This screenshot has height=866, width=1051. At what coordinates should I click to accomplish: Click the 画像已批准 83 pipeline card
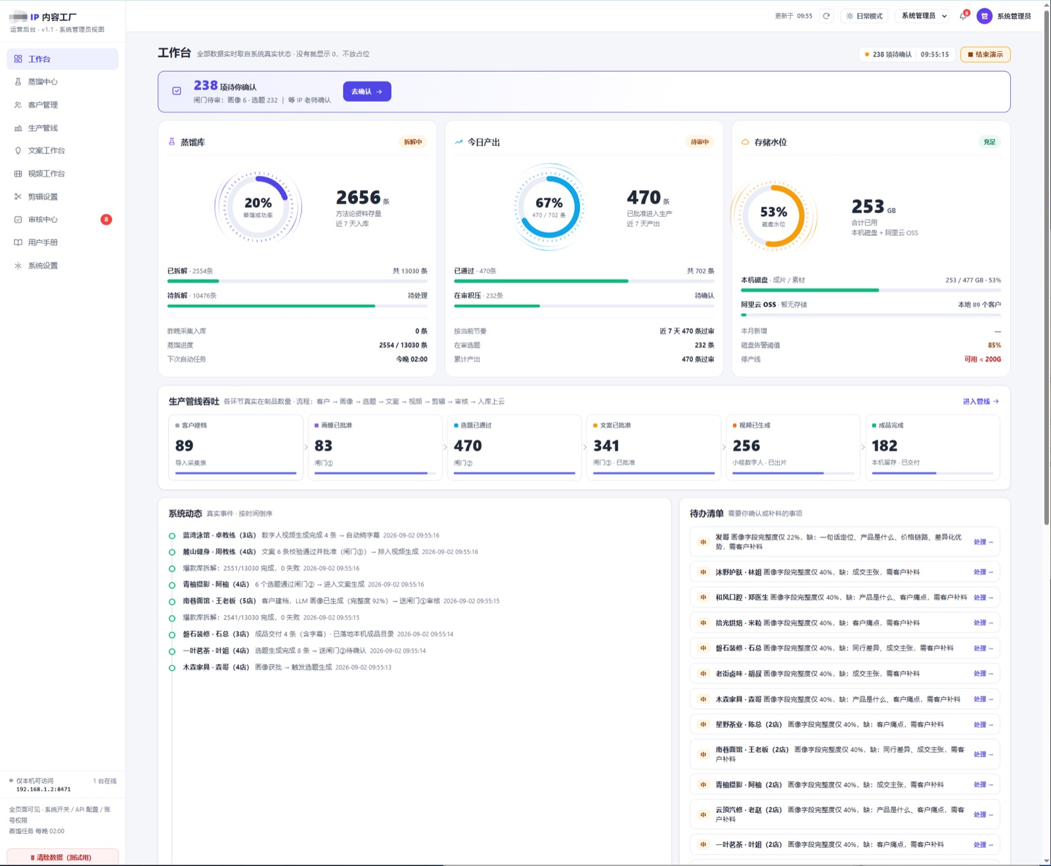(x=375, y=447)
